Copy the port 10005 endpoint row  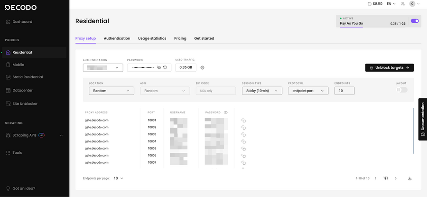(x=244, y=149)
